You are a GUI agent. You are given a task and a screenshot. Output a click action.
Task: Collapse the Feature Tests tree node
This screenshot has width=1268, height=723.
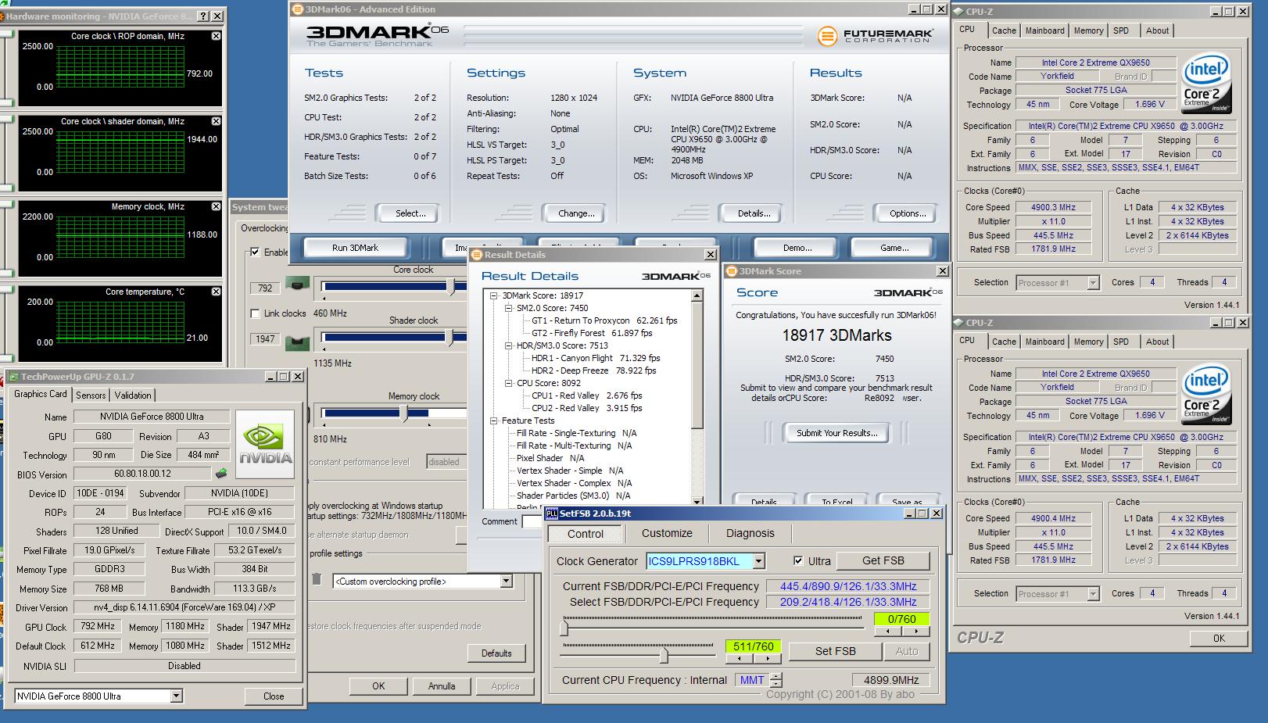pyautogui.click(x=494, y=421)
